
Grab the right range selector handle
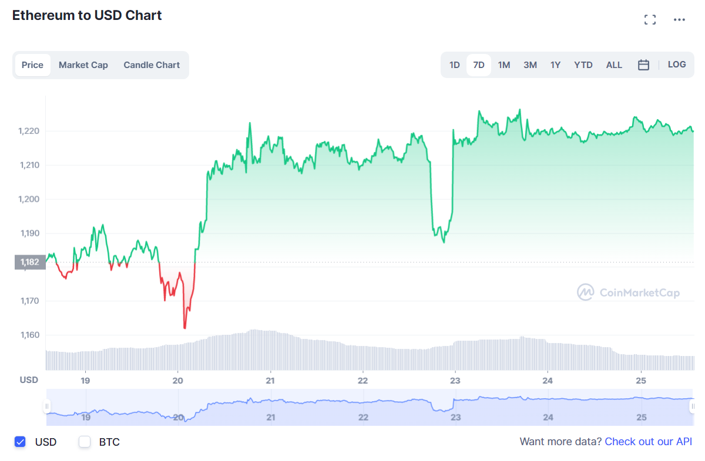(x=693, y=406)
